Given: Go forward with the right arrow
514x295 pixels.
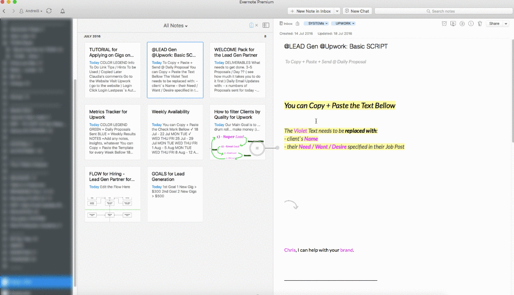Looking at the screenshot, I should pyautogui.click(x=13, y=11).
